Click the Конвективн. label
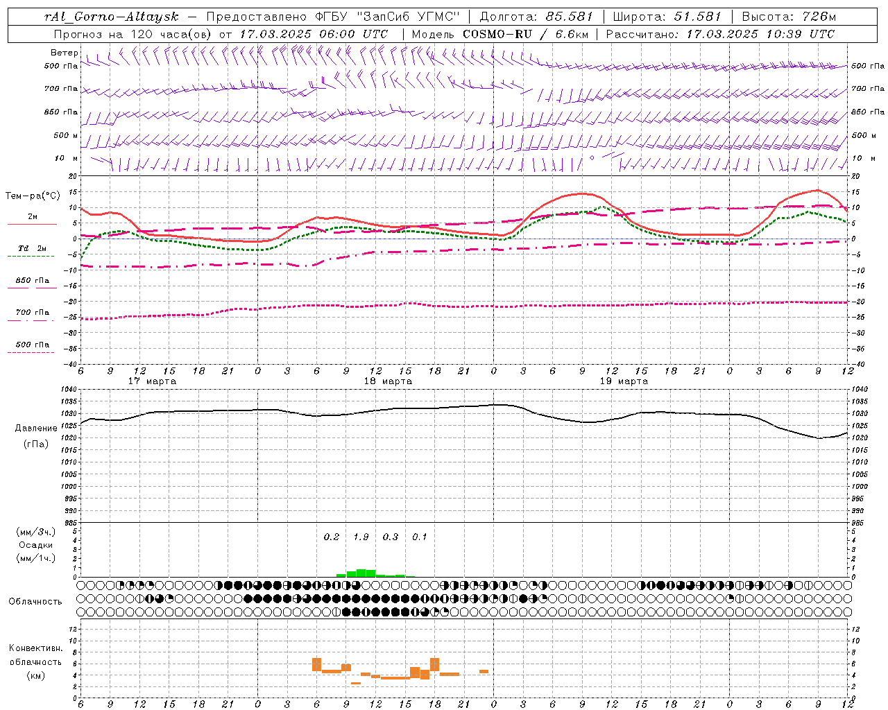Image resolution: width=888 pixels, height=710 pixels. click(36, 648)
